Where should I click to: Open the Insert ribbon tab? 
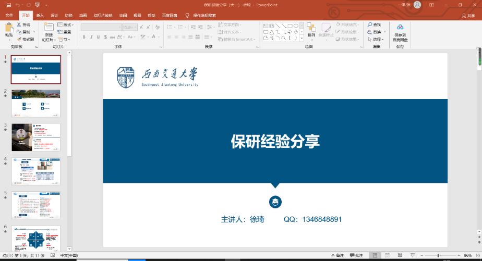click(41, 16)
